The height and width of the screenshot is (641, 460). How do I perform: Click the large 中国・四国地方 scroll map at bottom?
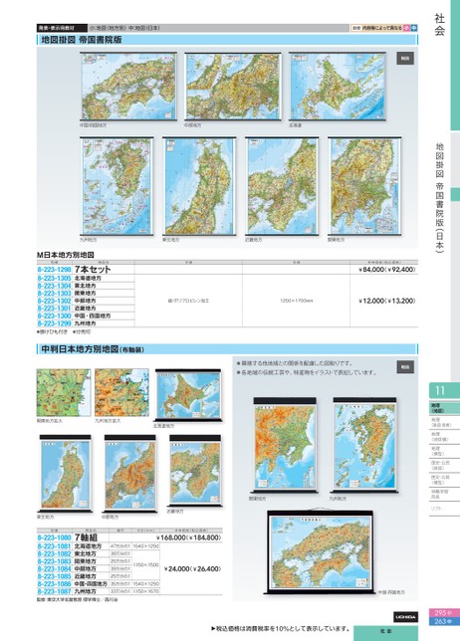[321, 551]
